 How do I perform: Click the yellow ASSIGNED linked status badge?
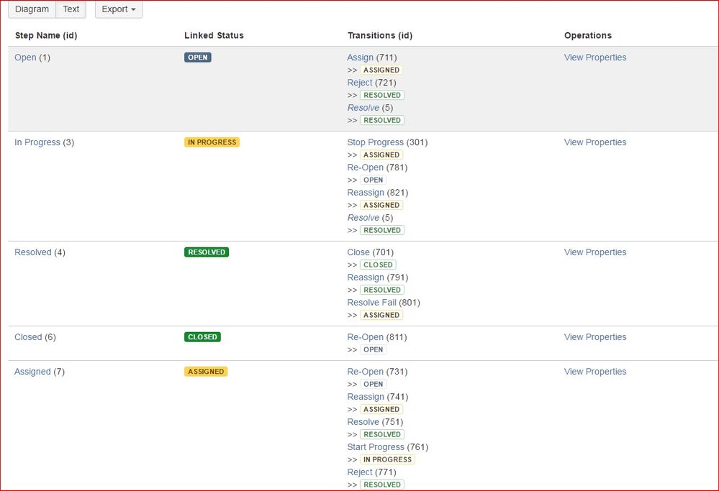point(206,371)
